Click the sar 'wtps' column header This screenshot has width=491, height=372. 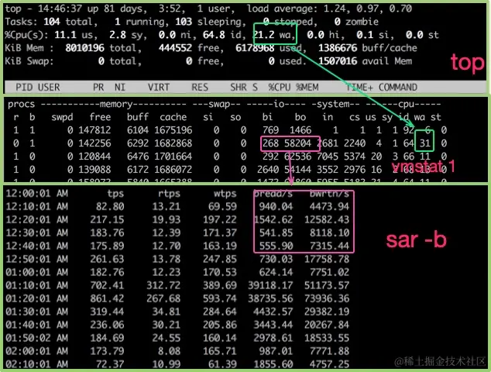225,194
